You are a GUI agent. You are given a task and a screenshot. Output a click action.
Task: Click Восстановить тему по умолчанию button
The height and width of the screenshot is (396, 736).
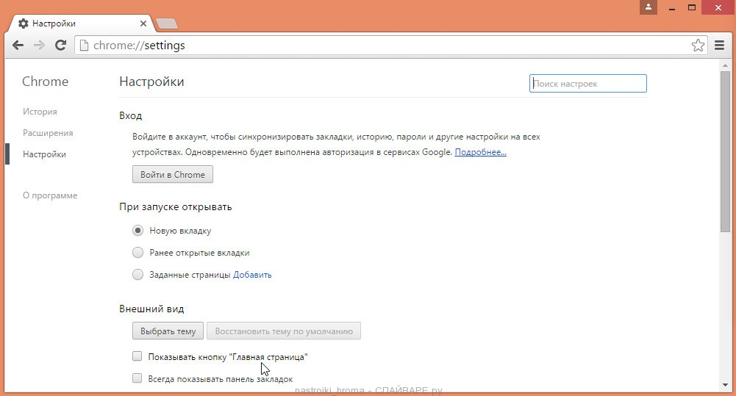(x=284, y=331)
